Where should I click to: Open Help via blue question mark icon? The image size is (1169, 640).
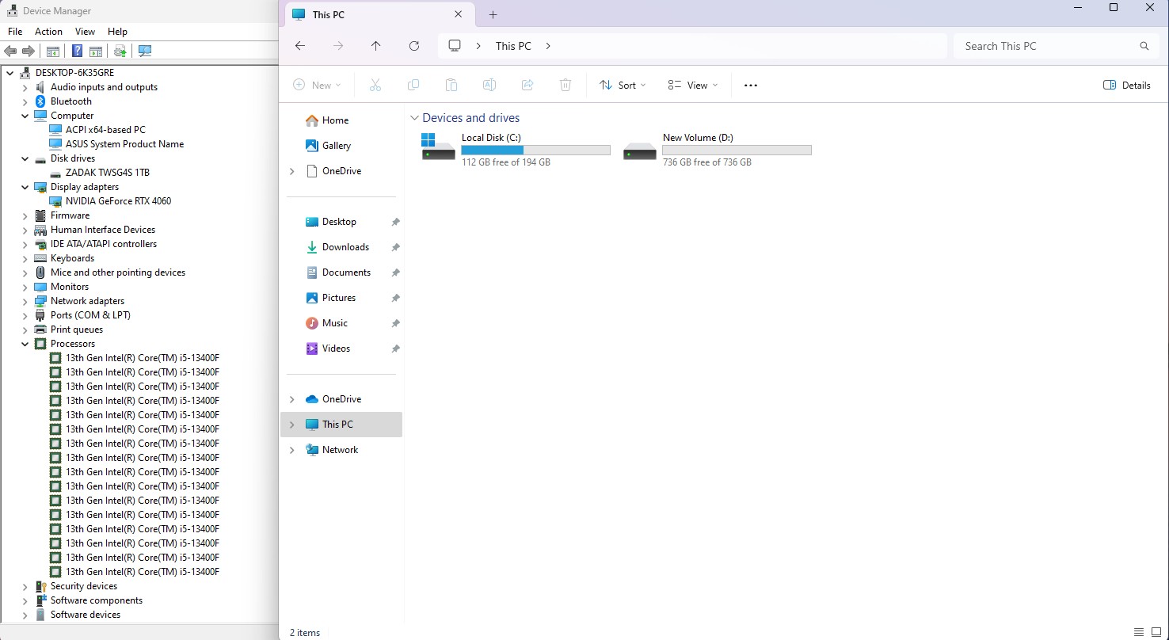(x=77, y=51)
